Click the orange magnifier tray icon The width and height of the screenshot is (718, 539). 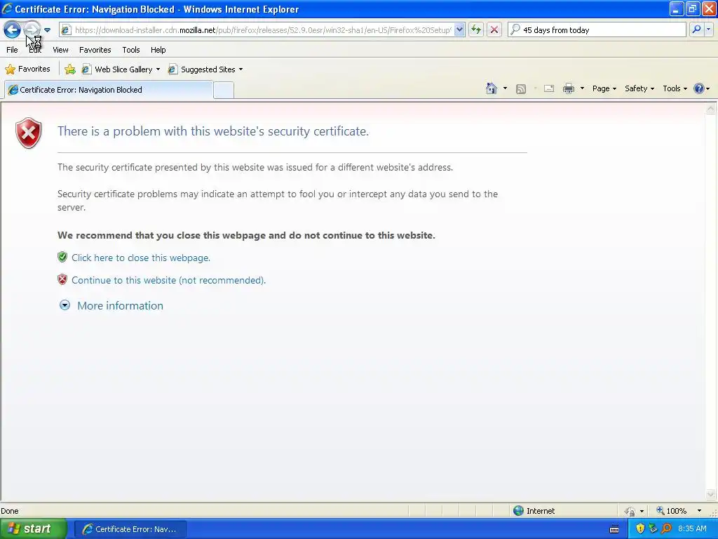tap(666, 528)
